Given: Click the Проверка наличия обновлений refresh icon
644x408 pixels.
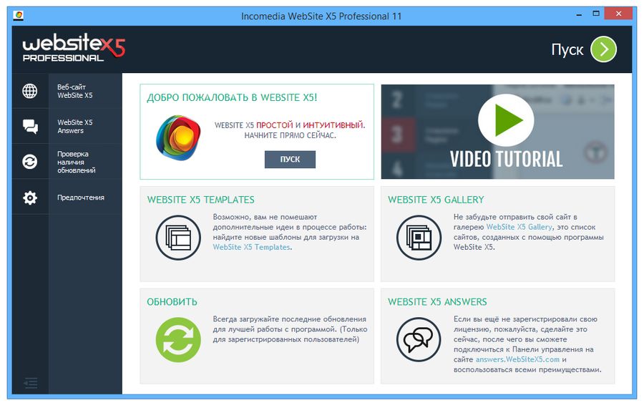Looking at the screenshot, I should pyautogui.click(x=30, y=162).
